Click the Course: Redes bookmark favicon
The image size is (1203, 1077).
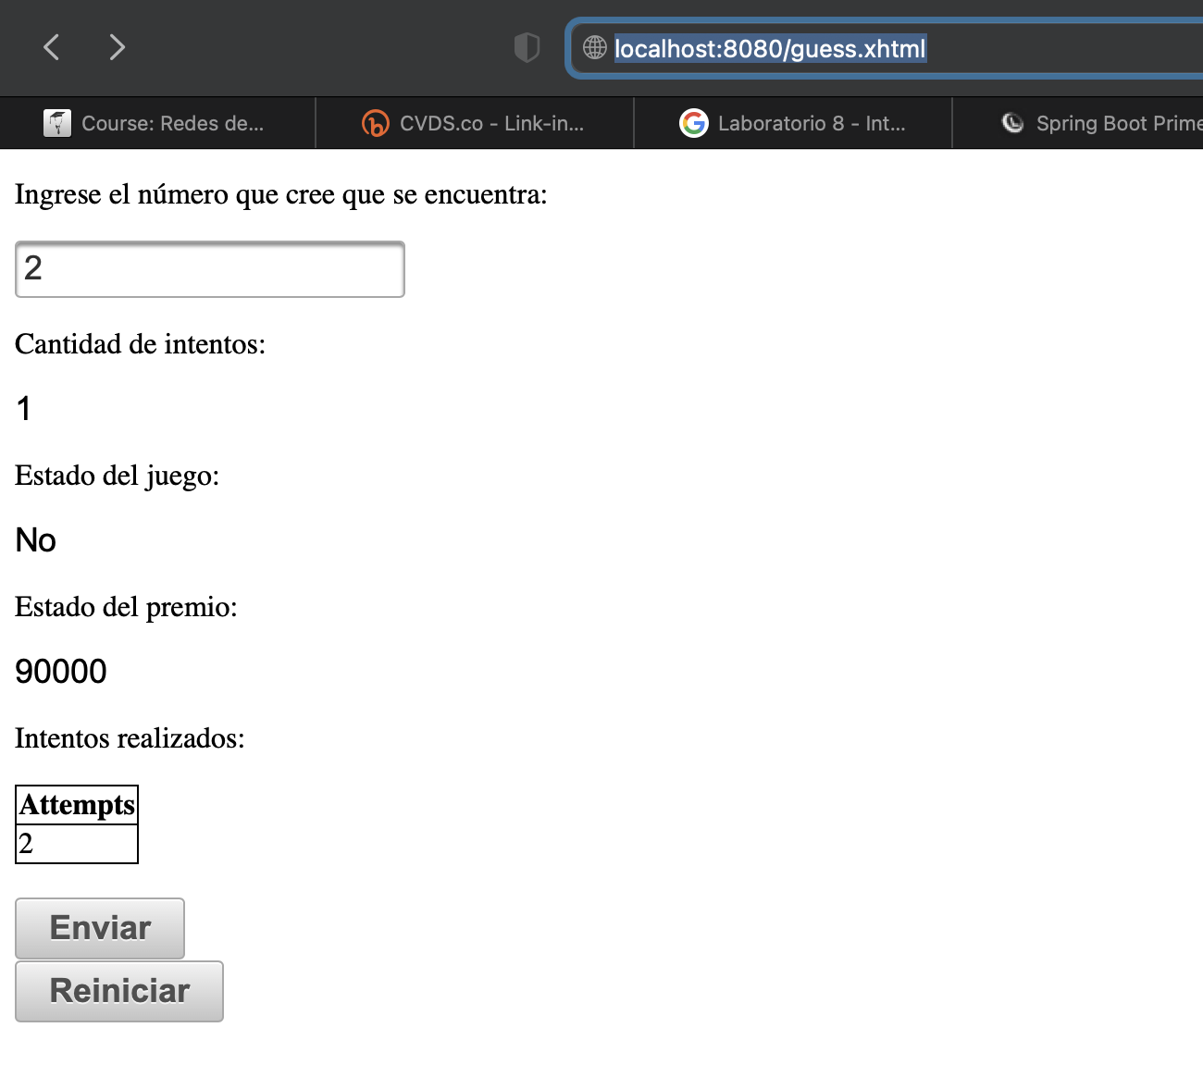point(56,122)
